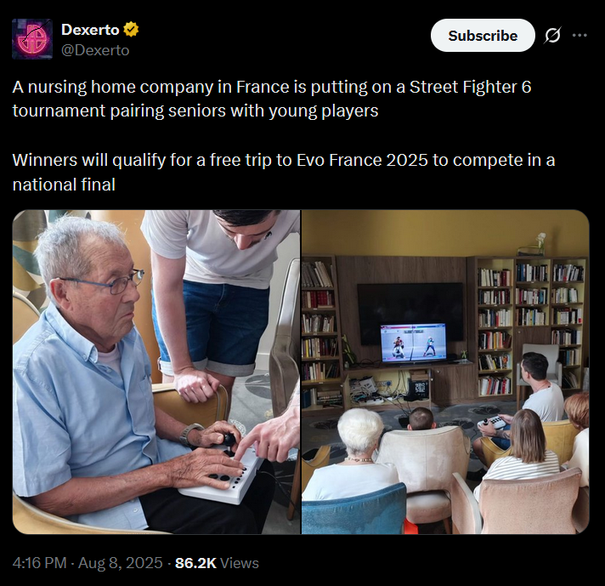Click the Evo France 2025 sentence in tweet
The width and height of the screenshot is (605, 586).
(x=284, y=173)
